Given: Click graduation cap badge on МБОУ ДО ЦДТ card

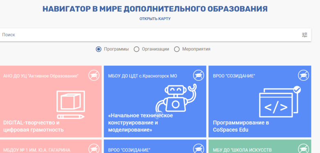Looking at the screenshot, I should click(199, 75).
